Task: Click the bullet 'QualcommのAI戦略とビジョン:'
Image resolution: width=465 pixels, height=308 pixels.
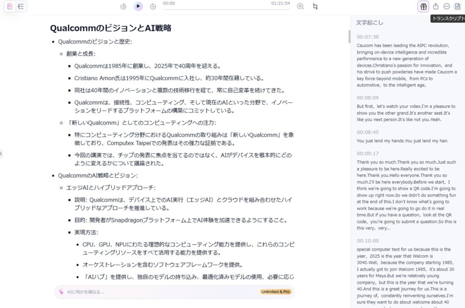Action: coord(98,176)
